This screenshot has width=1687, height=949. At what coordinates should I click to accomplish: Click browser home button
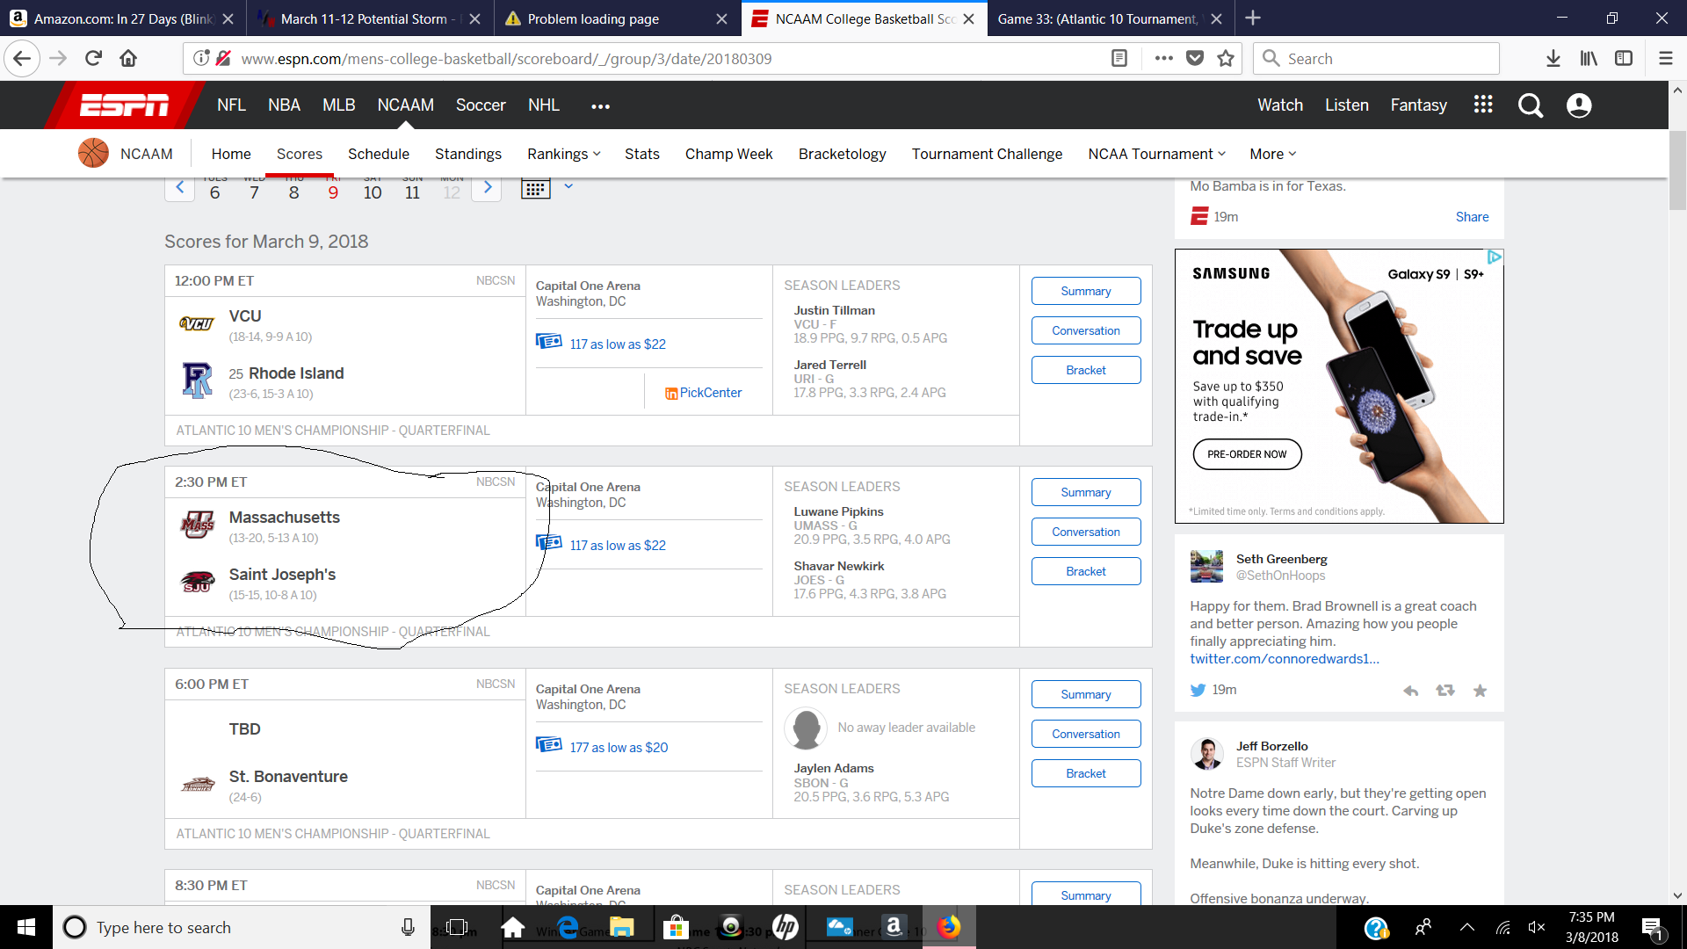[128, 59]
